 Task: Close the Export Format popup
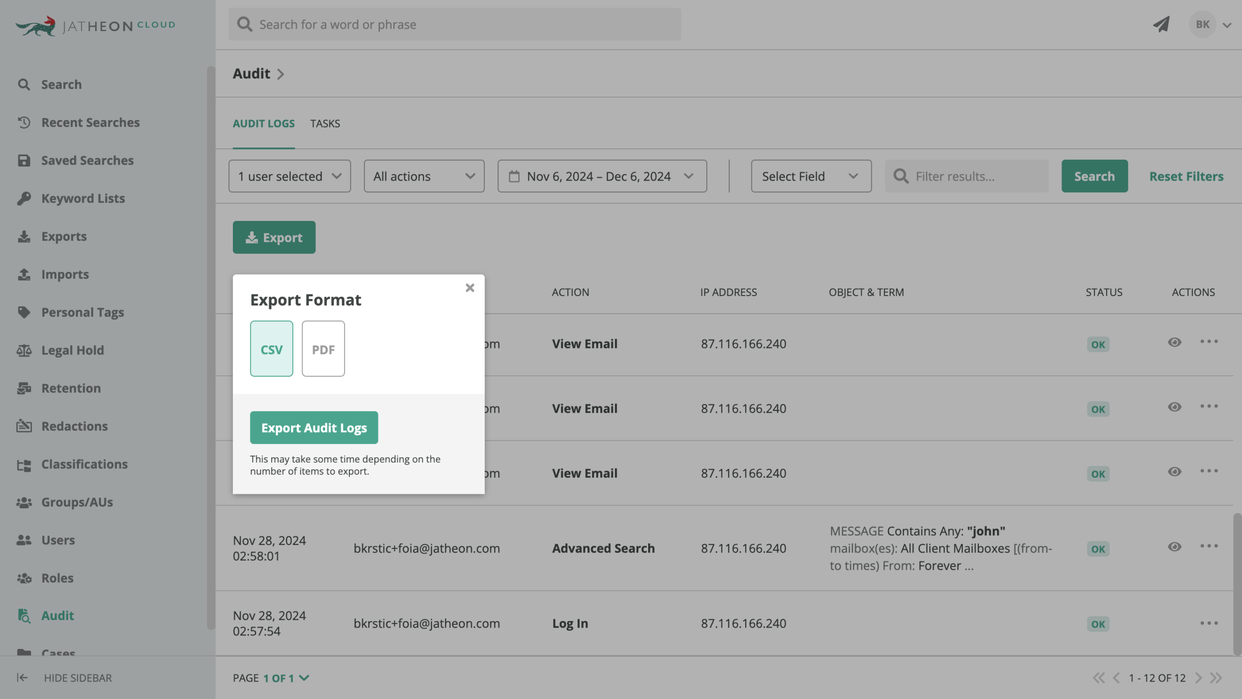(x=470, y=288)
